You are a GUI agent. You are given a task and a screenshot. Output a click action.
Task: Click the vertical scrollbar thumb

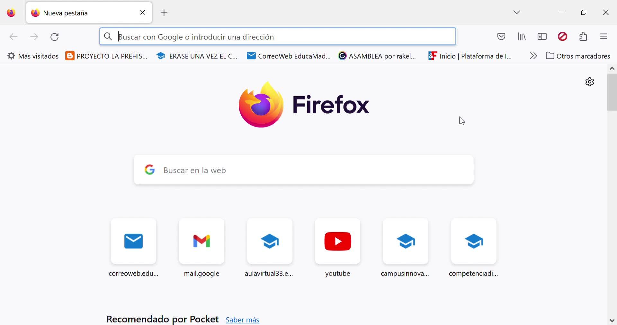pos(612,92)
